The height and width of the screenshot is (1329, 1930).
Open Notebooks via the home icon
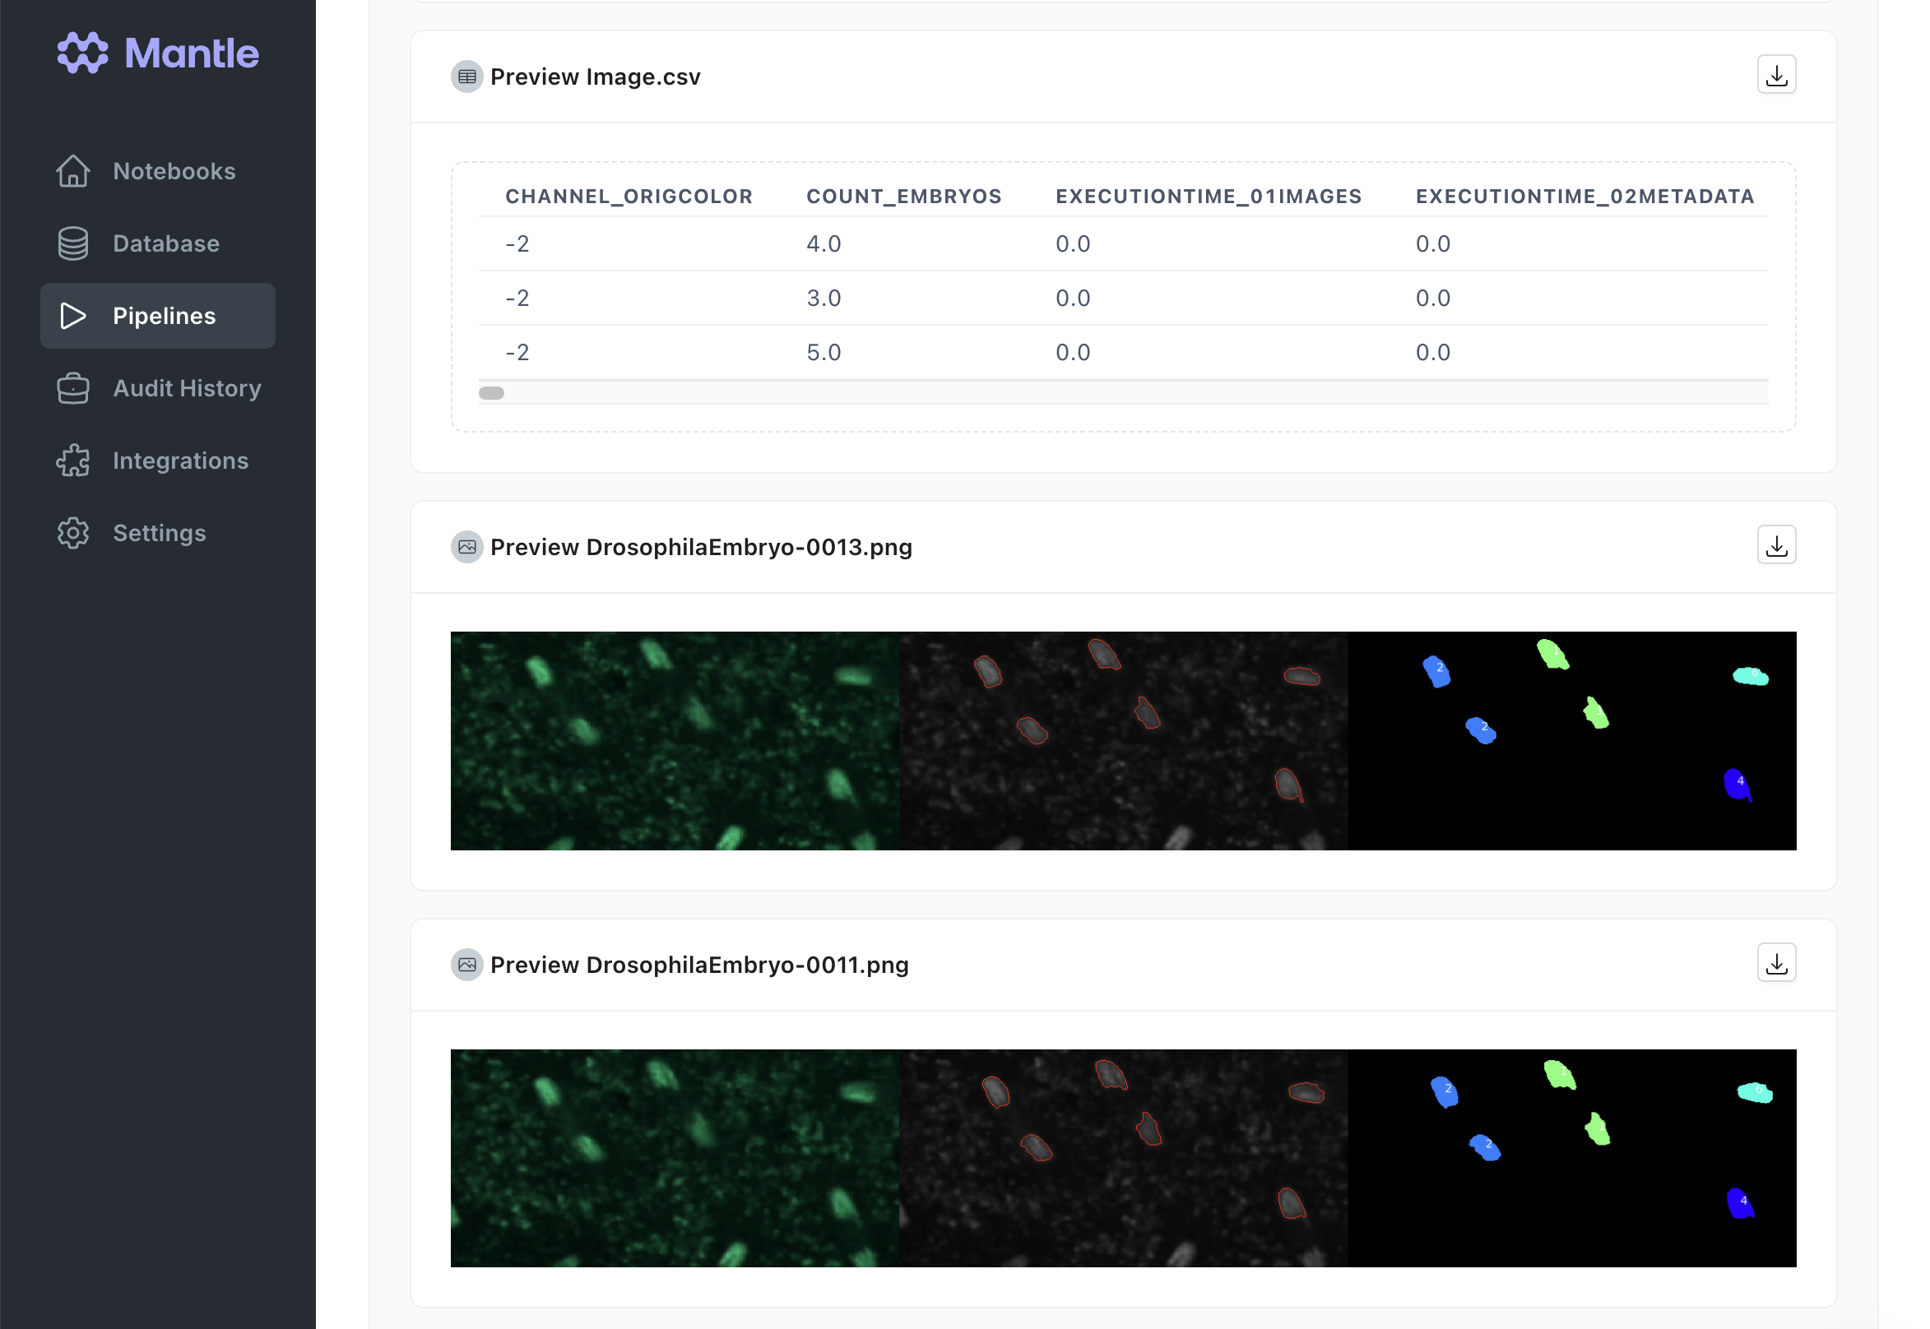(x=73, y=172)
